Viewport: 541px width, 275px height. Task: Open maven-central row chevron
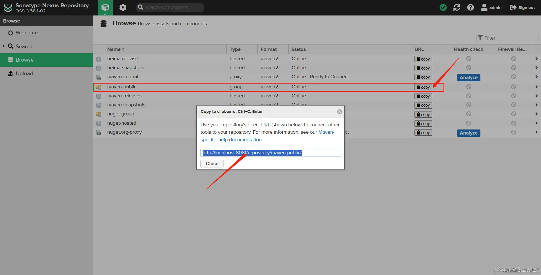pos(536,77)
